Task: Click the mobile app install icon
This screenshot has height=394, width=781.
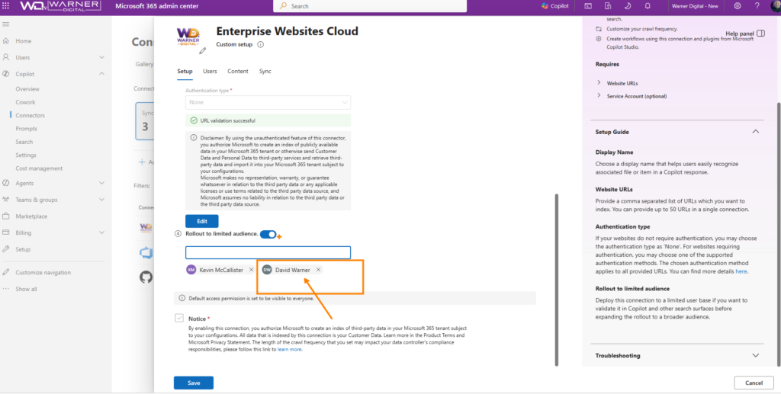Action: point(608,6)
